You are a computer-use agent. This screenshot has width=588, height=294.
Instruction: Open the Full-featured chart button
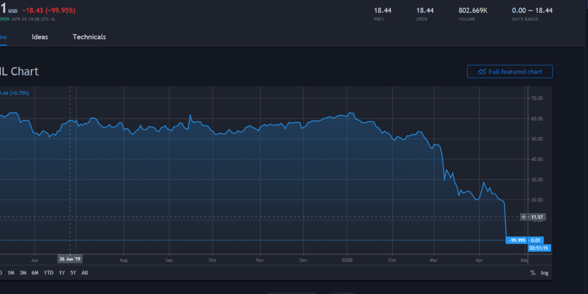[510, 72]
